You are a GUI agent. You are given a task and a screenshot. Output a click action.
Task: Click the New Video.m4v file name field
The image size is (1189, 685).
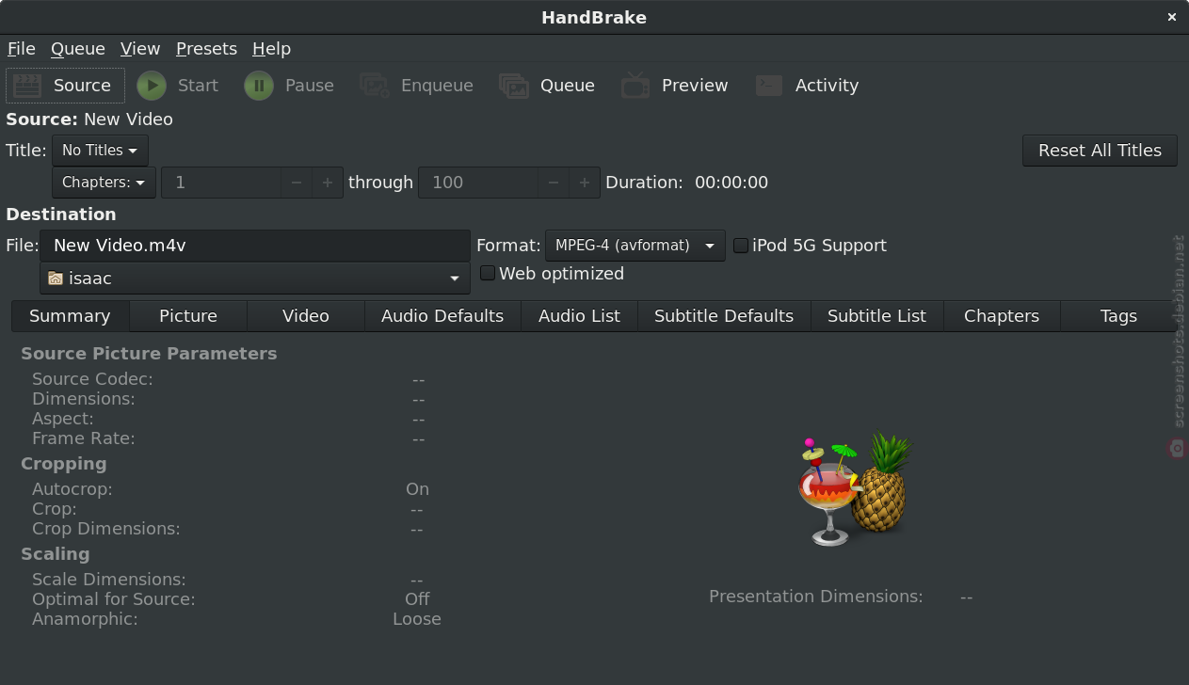click(x=255, y=246)
